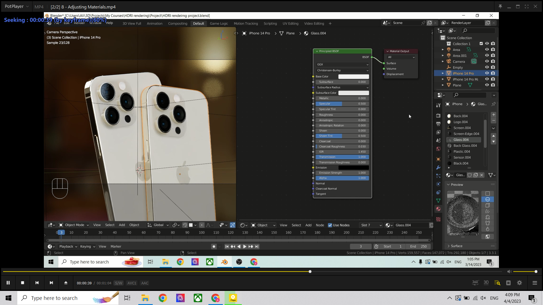Image resolution: width=543 pixels, height=305 pixels.
Task: Open the Object Mode dropdown
Action: pyautogui.click(x=74, y=225)
